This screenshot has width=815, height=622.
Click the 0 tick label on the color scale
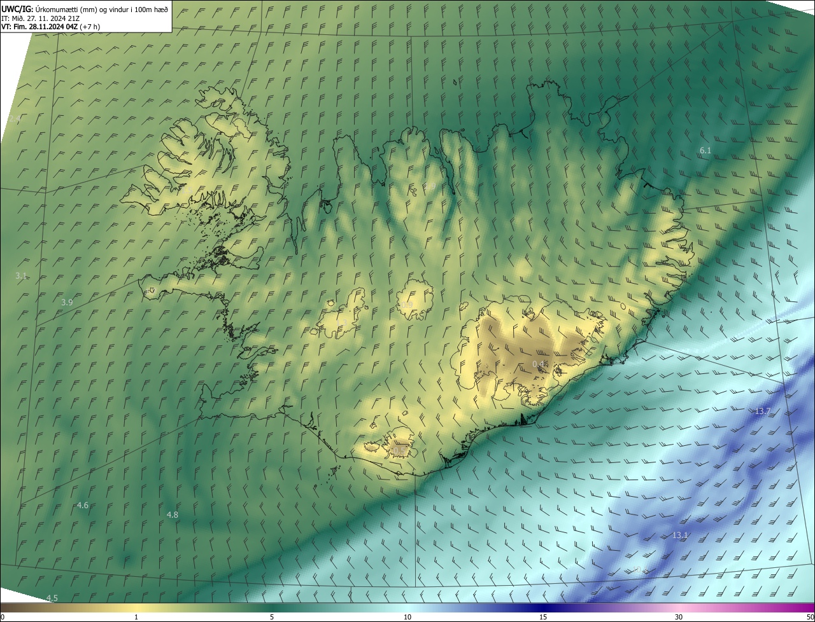[2, 617]
